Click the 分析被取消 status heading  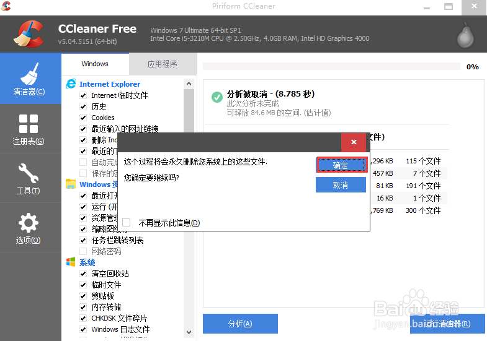[270, 94]
